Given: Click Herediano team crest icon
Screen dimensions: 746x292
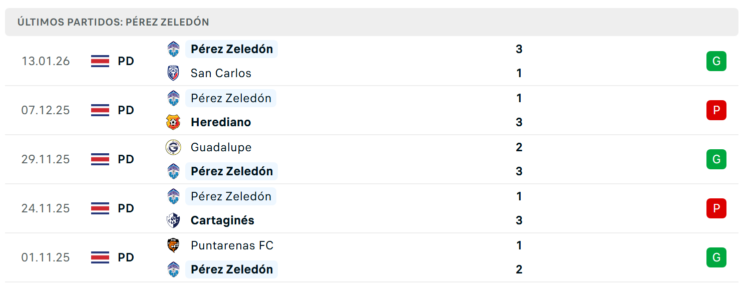Looking at the screenshot, I should pos(173,122).
